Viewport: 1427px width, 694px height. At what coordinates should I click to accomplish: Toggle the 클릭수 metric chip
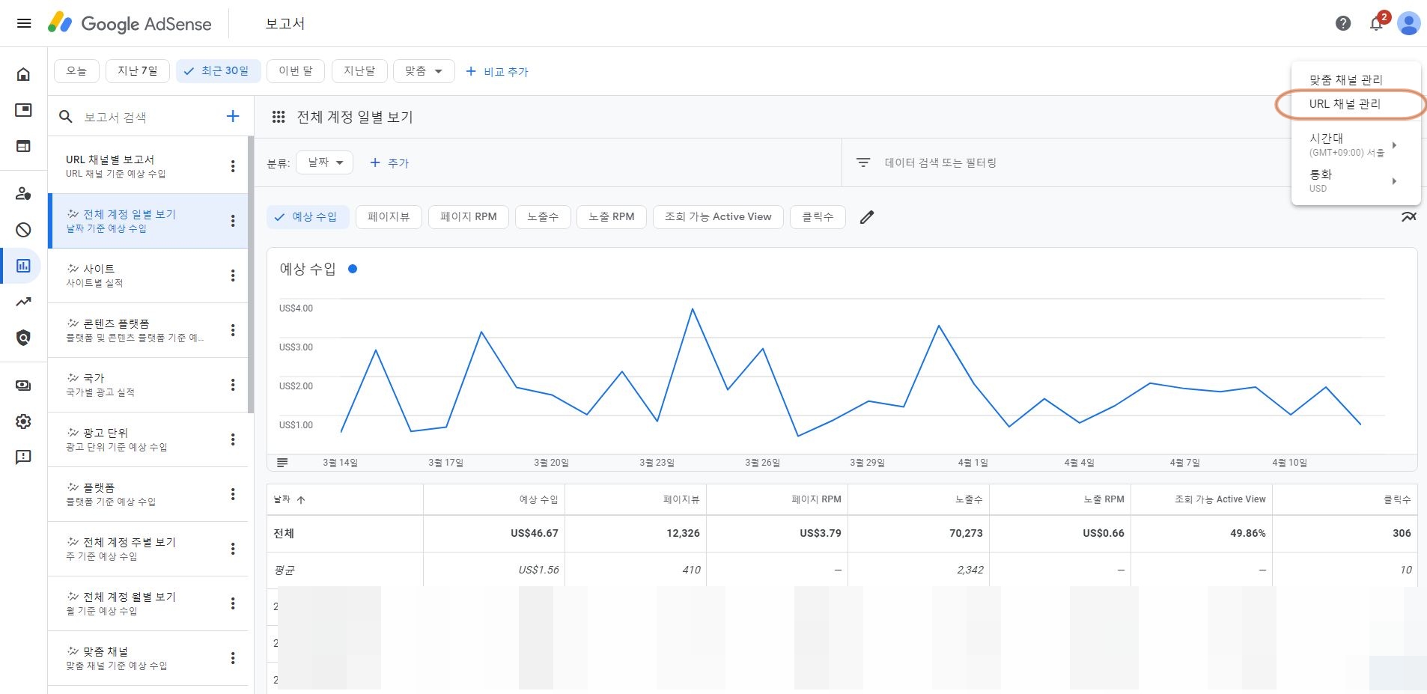[818, 217]
